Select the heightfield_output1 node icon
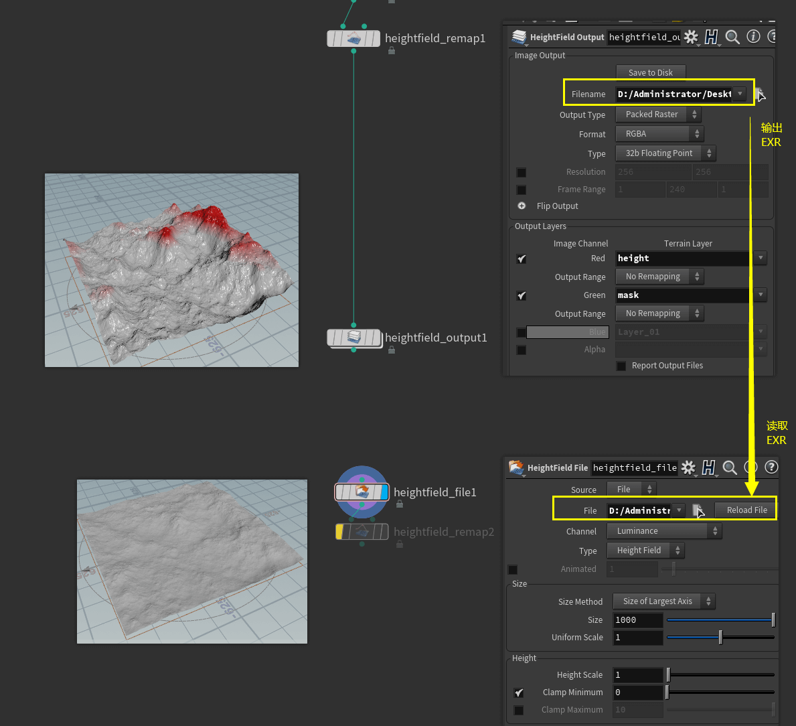 point(353,338)
